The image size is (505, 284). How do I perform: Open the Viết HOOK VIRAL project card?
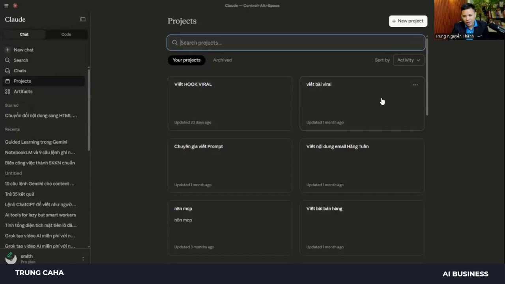(230, 103)
